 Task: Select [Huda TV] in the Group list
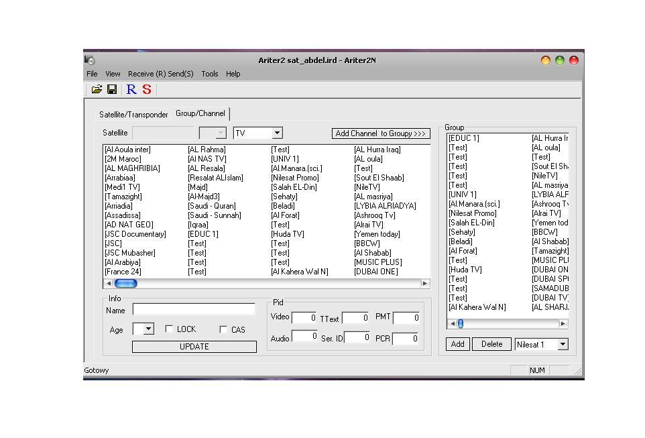click(465, 270)
